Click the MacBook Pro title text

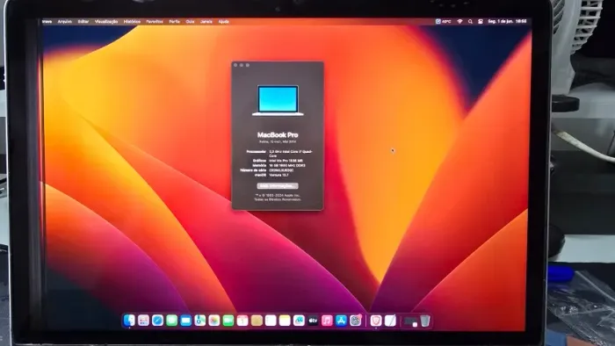click(278, 134)
